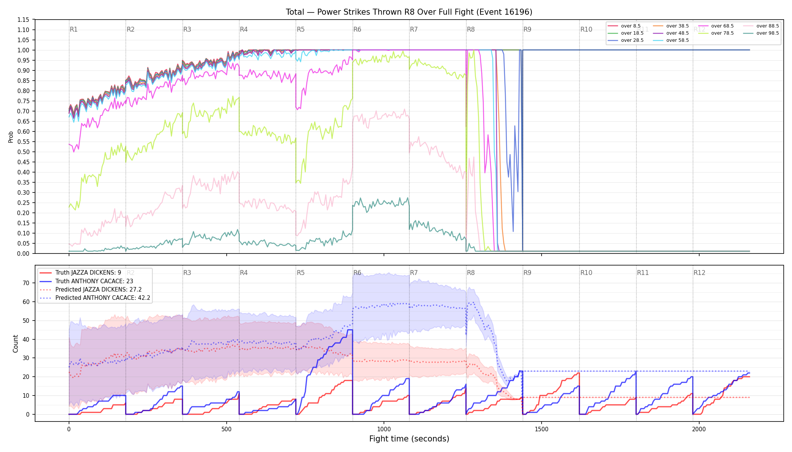Click the R12 round label in Count chart
This screenshot has height=452, width=792.
(x=699, y=273)
